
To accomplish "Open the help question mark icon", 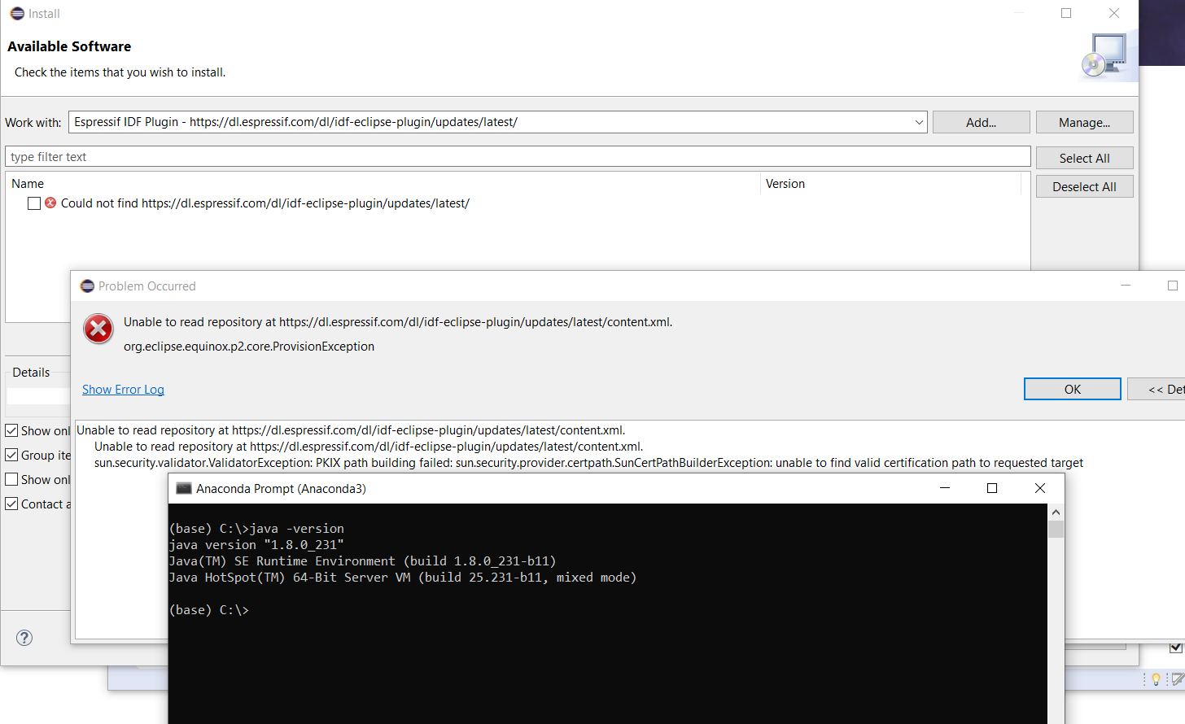I will (x=24, y=638).
